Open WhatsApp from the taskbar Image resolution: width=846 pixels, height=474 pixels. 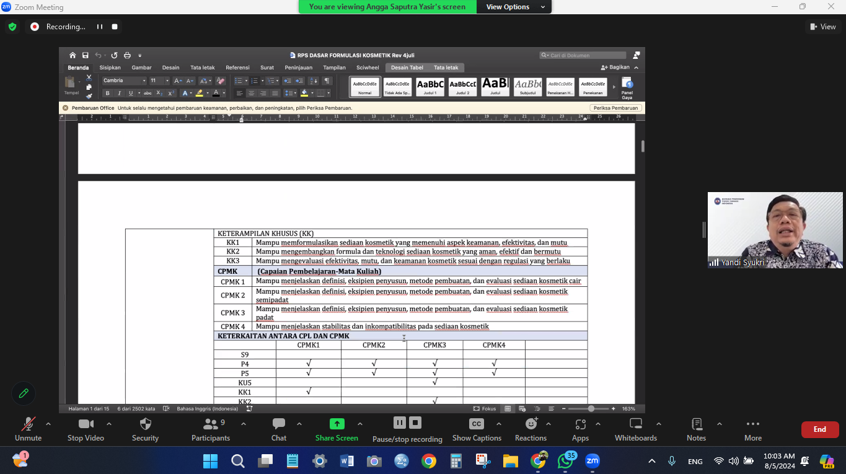[x=565, y=461]
